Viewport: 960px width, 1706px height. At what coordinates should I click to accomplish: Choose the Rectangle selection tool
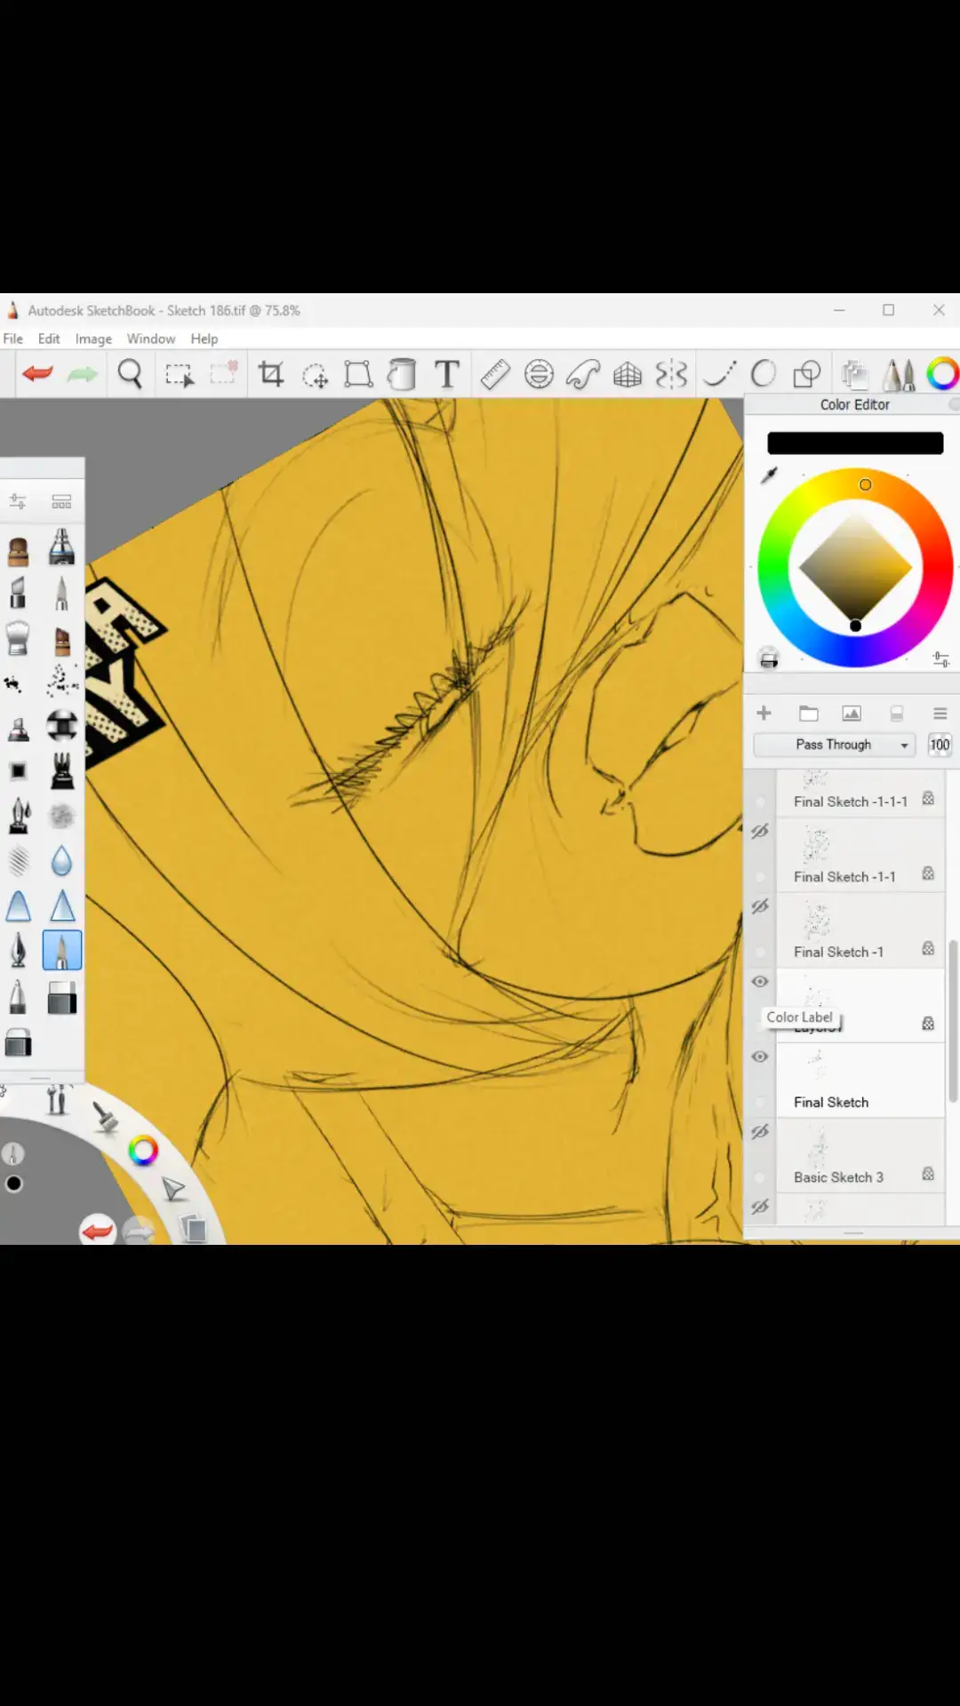coord(179,374)
